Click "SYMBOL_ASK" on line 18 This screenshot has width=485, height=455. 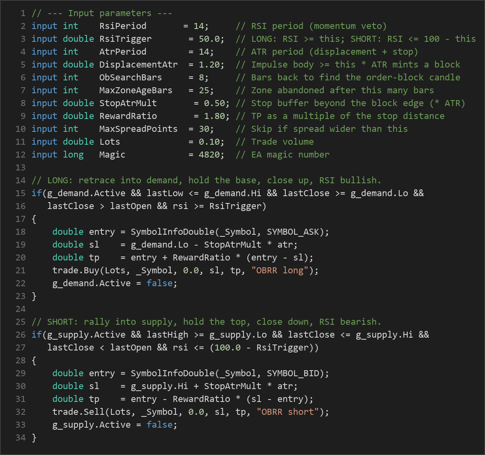click(293, 232)
